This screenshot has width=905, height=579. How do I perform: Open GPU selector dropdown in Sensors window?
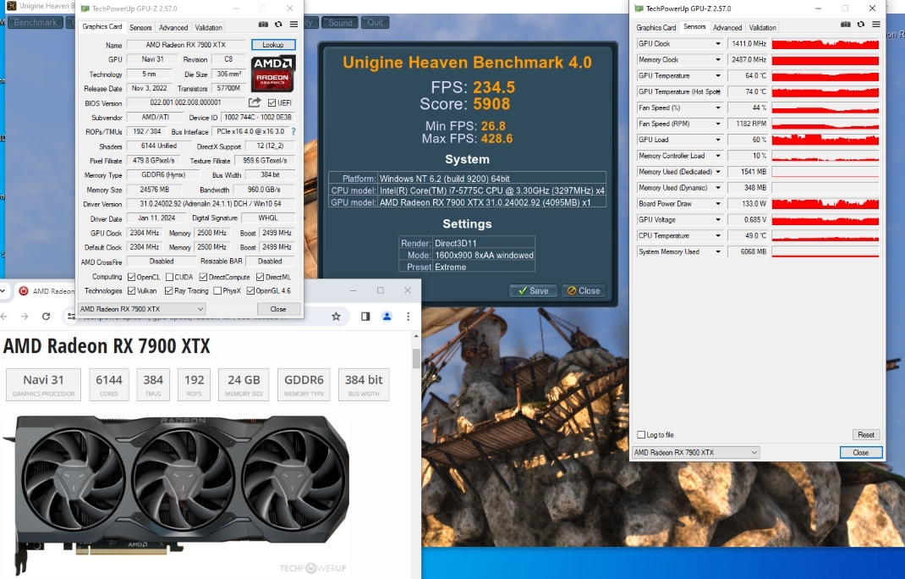695,452
